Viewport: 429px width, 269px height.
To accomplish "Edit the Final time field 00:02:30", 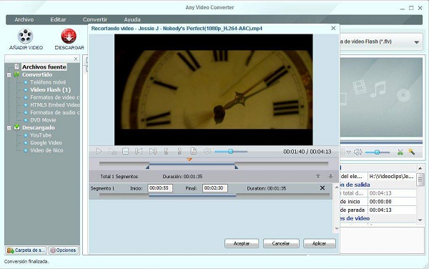I will tap(215, 188).
